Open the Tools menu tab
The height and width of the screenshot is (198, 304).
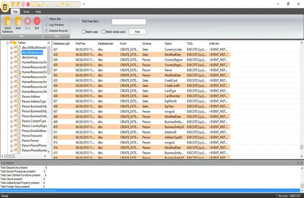click(x=26, y=12)
